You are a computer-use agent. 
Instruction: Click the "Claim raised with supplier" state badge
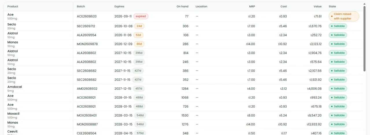[x=344, y=16]
